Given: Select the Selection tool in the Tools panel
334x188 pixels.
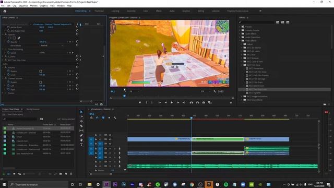Looking at the screenshot, I should (x=81, y=112).
